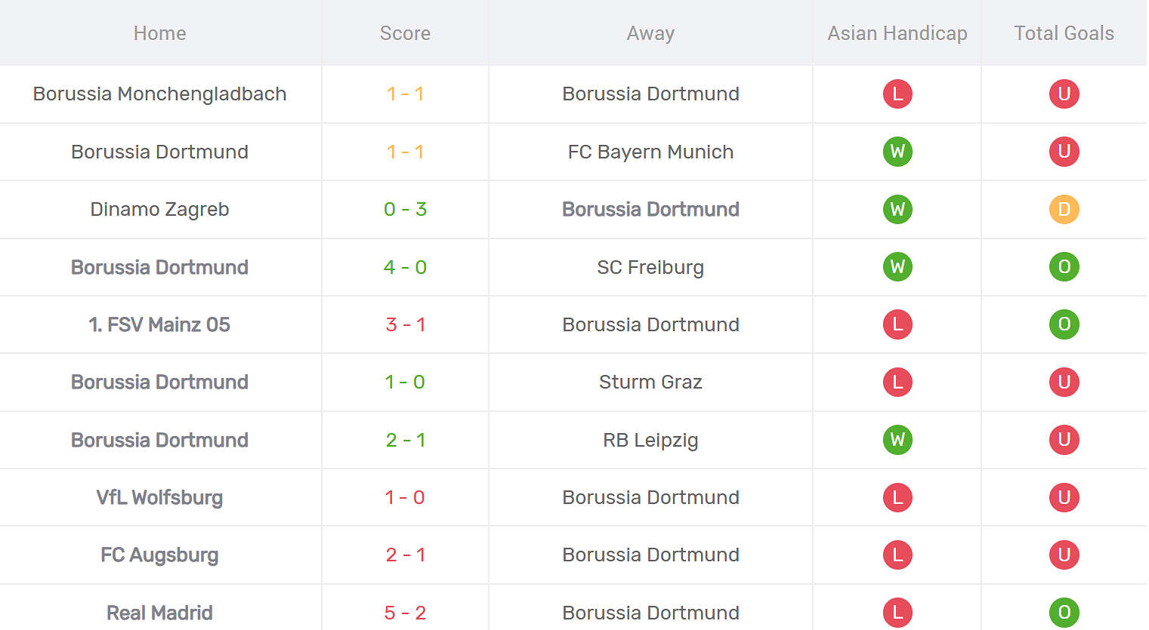The height and width of the screenshot is (630, 1149).
Task: Sort by the Total Goals column header
Action: (x=1064, y=32)
